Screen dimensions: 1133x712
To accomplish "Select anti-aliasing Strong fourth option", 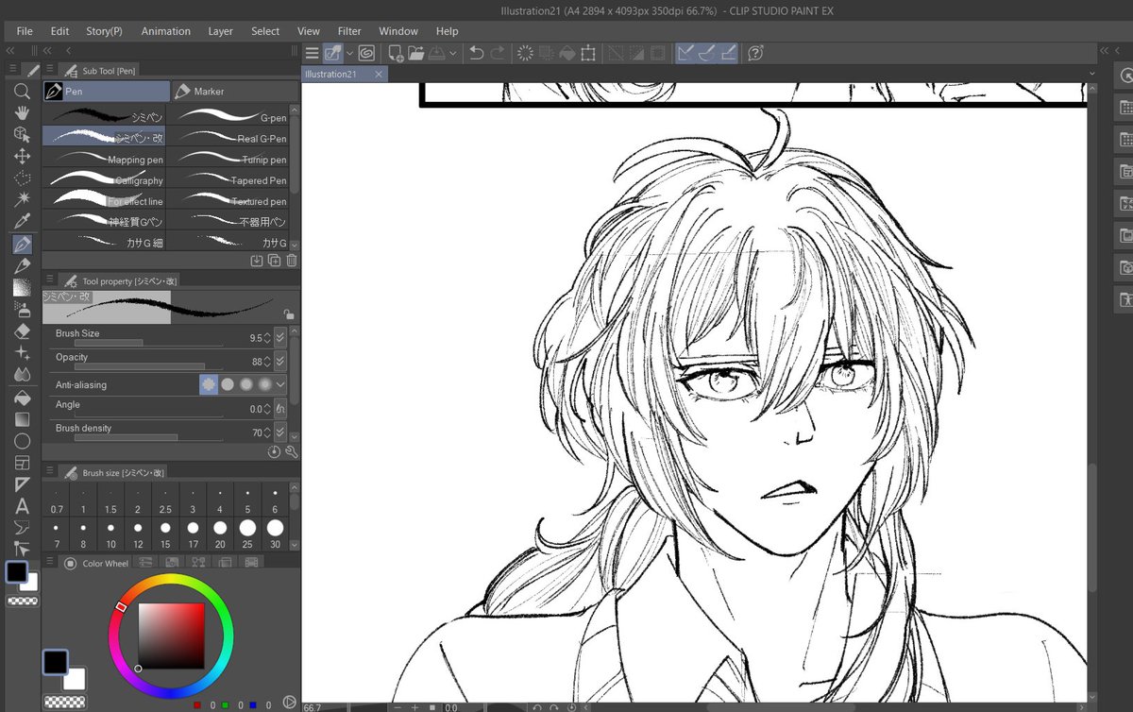I will [265, 384].
